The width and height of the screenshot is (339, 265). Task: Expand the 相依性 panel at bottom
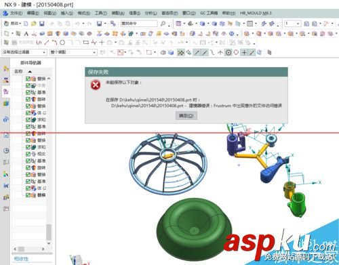[x=21, y=259]
